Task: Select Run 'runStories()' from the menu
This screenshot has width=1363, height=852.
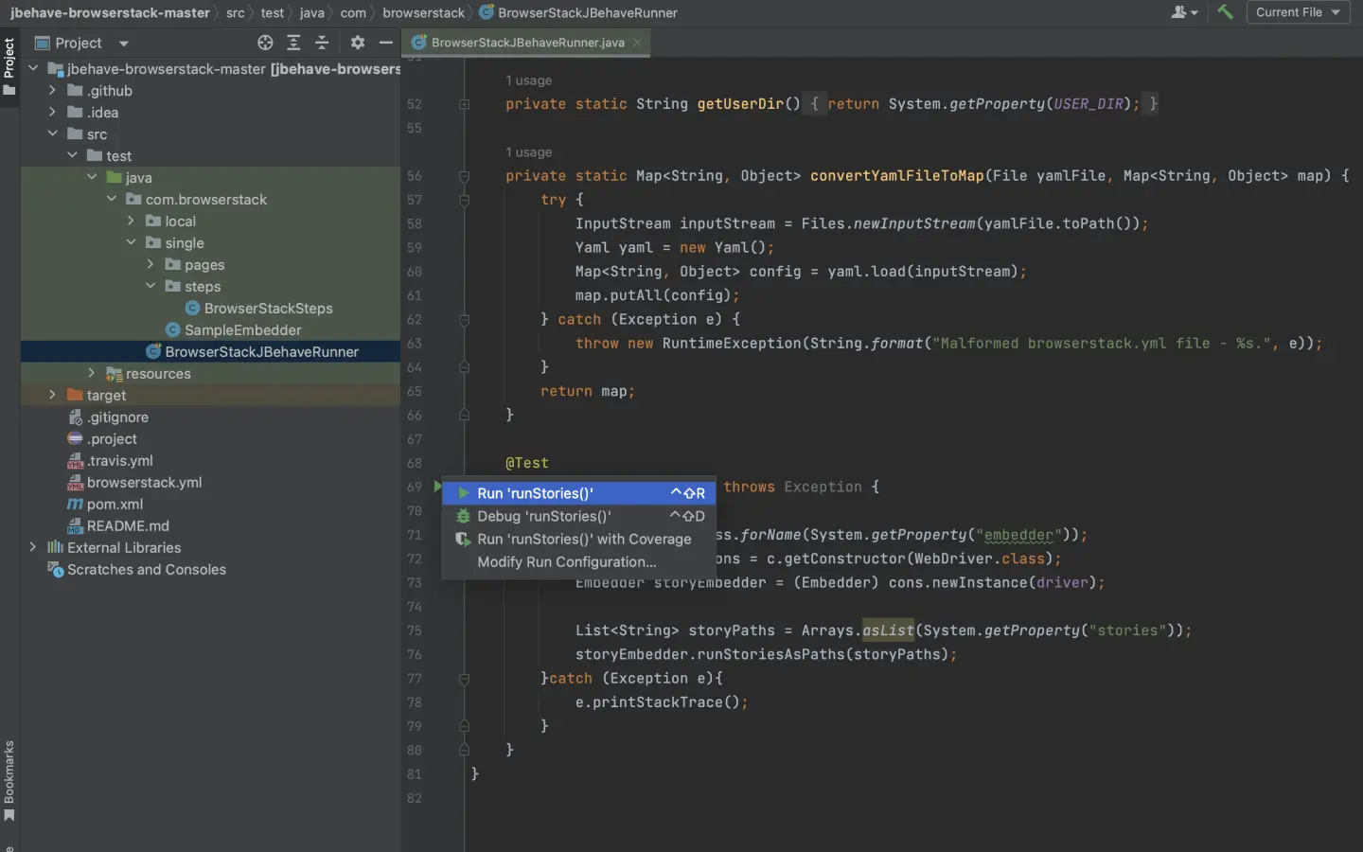Action: coord(536,493)
